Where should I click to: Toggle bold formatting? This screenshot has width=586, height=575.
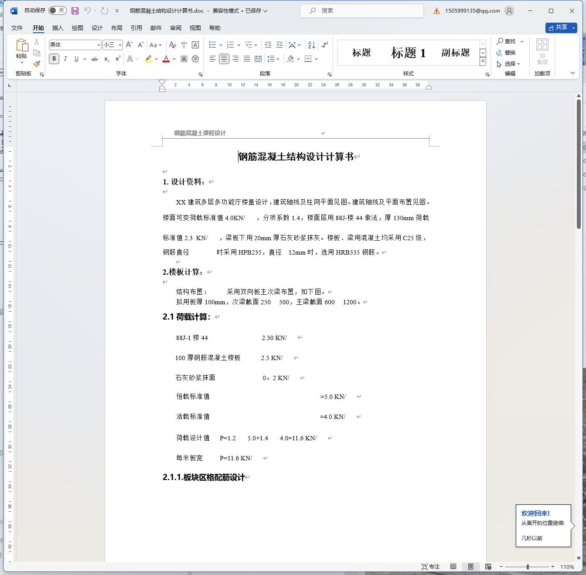(x=54, y=59)
